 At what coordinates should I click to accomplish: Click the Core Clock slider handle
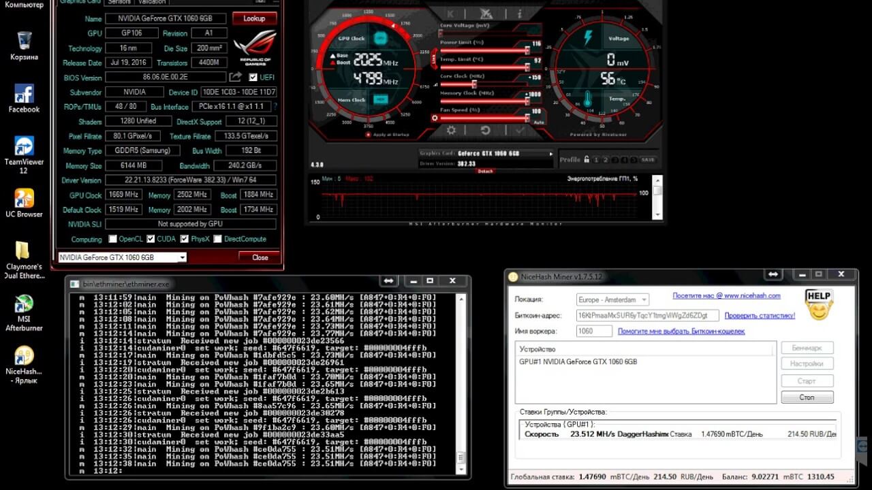pos(474,84)
